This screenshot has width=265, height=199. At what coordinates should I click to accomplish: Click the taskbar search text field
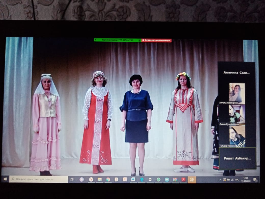coord(38,179)
